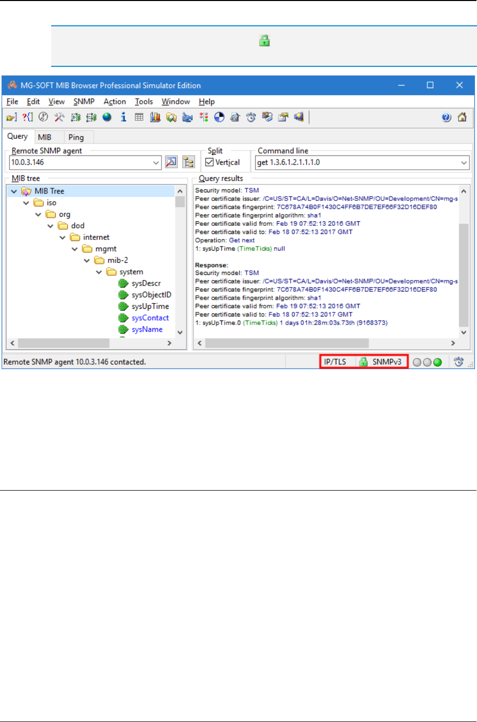Click the MIB Tree root folder icon
This screenshot has width=477, height=722.
click(26, 191)
